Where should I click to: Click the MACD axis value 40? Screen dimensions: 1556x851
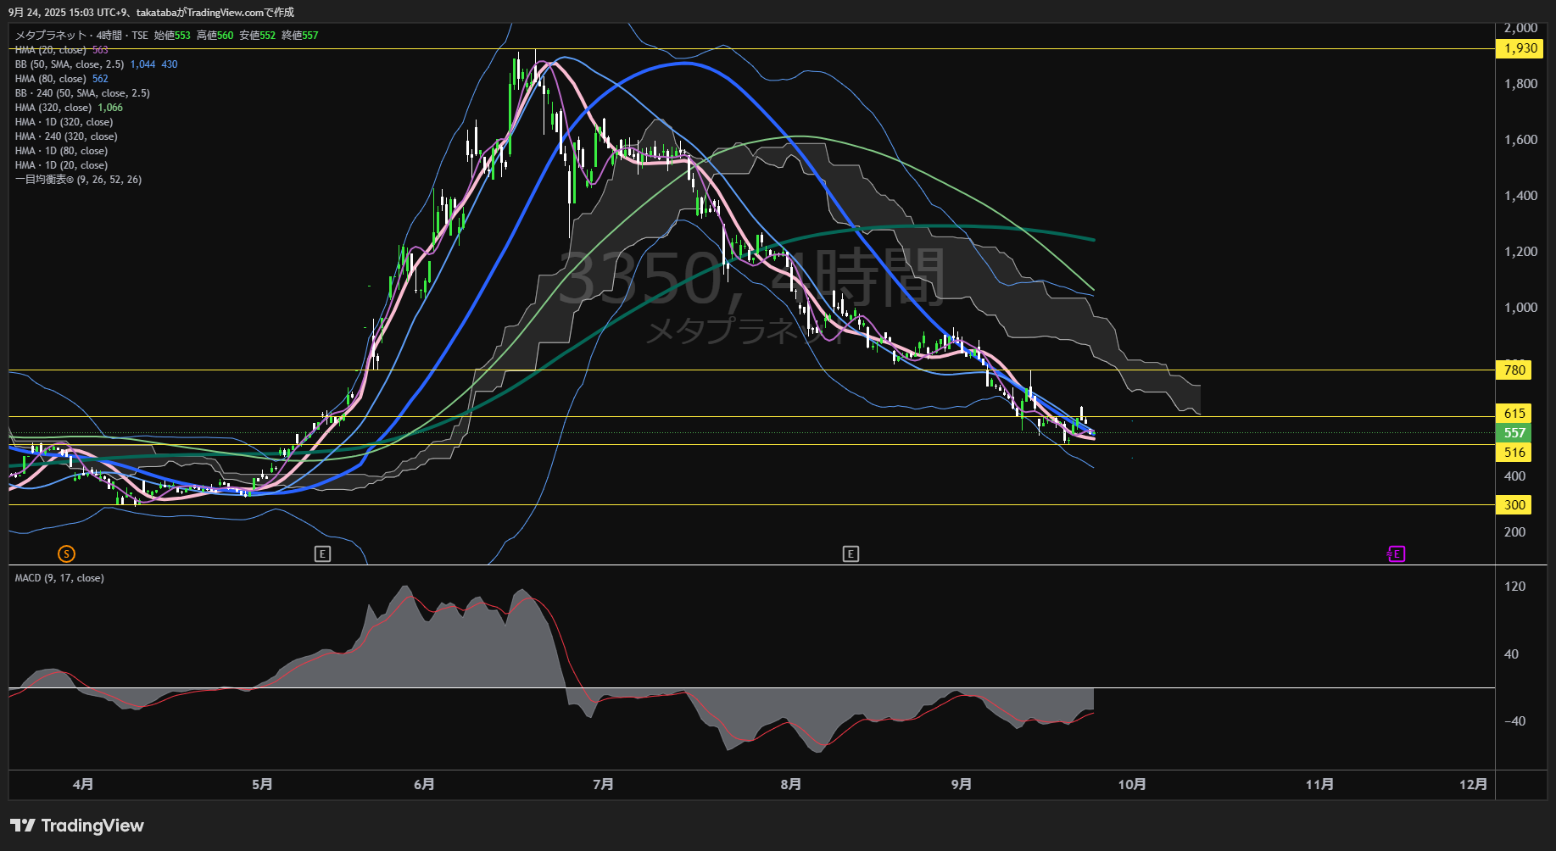[1511, 654]
